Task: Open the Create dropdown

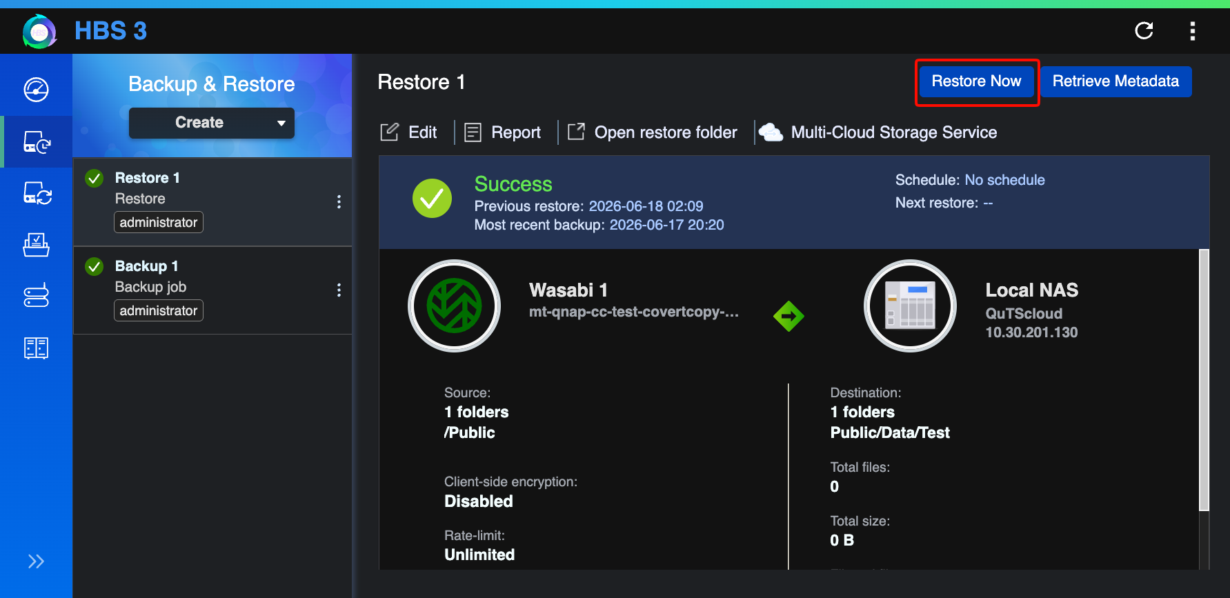Action: click(x=212, y=123)
